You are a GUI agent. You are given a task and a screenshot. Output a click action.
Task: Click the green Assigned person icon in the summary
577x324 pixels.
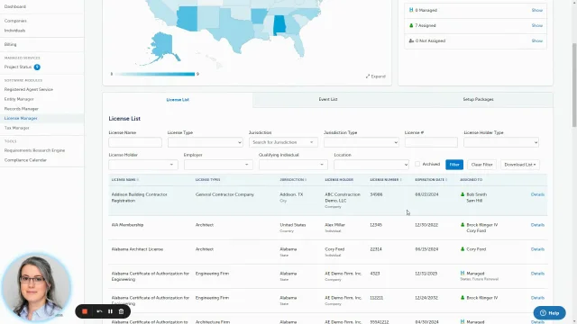point(411,25)
